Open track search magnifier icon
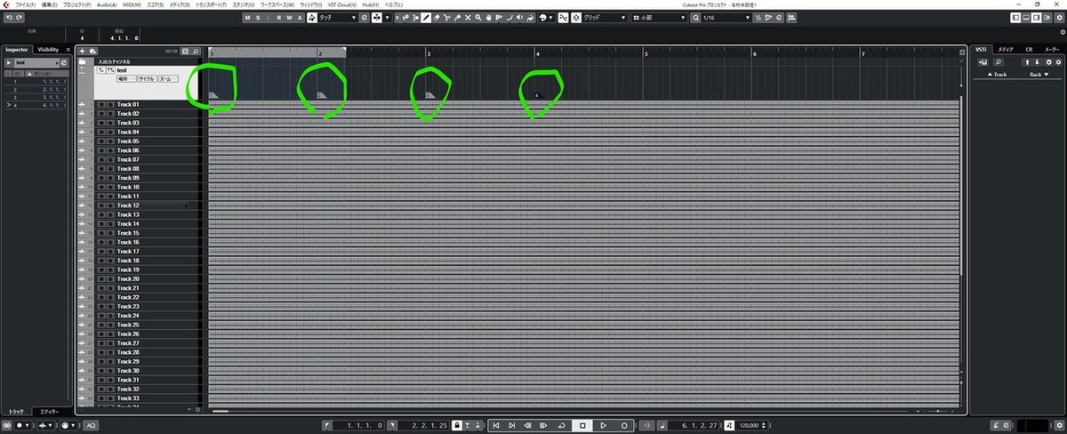The height and width of the screenshot is (434, 1067). click(196, 52)
